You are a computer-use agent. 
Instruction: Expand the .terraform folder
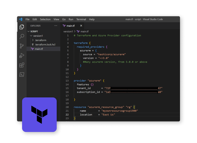click(40, 40)
